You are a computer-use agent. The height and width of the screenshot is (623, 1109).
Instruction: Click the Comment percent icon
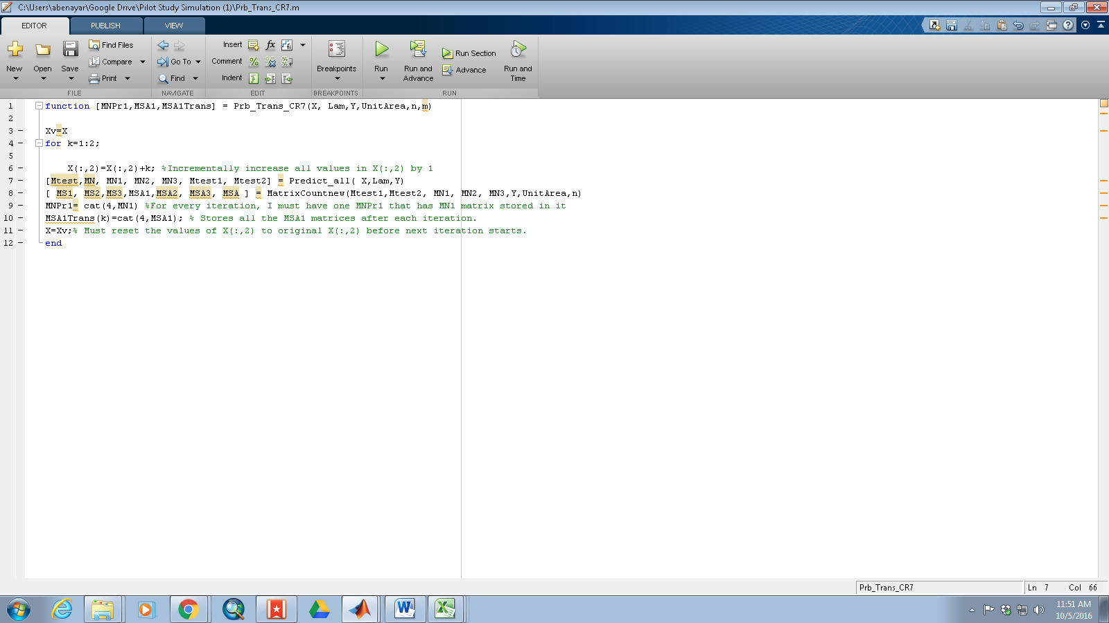pyautogui.click(x=254, y=62)
